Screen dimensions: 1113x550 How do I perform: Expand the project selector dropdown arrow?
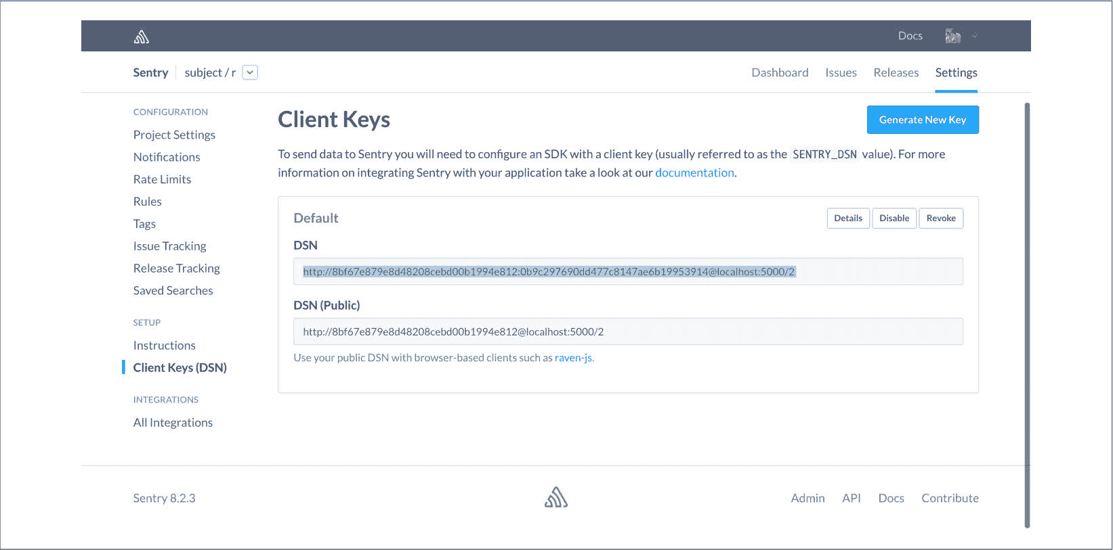(250, 72)
